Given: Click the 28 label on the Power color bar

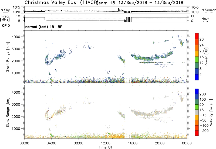Looking at the screenshot, I should [x=201, y=39].
